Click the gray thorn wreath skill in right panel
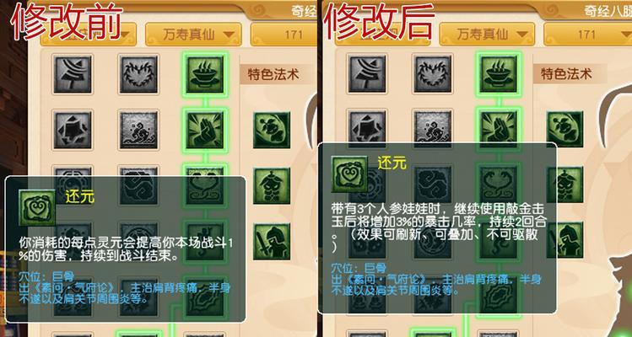This screenshot has height=337, width=632. (x=433, y=74)
